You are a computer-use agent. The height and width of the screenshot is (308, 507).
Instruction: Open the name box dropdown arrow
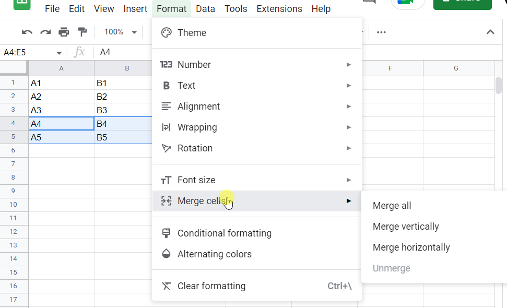click(x=59, y=52)
